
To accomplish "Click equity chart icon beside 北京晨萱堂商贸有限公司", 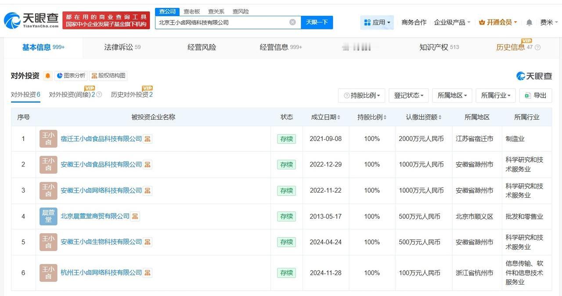I will tap(134, 216).
